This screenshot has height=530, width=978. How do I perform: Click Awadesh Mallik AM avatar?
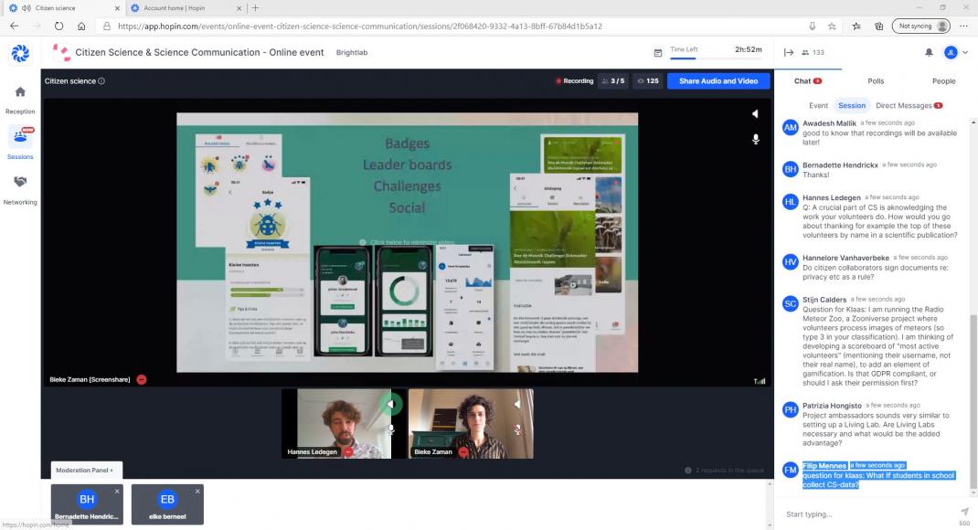(791, 128)
